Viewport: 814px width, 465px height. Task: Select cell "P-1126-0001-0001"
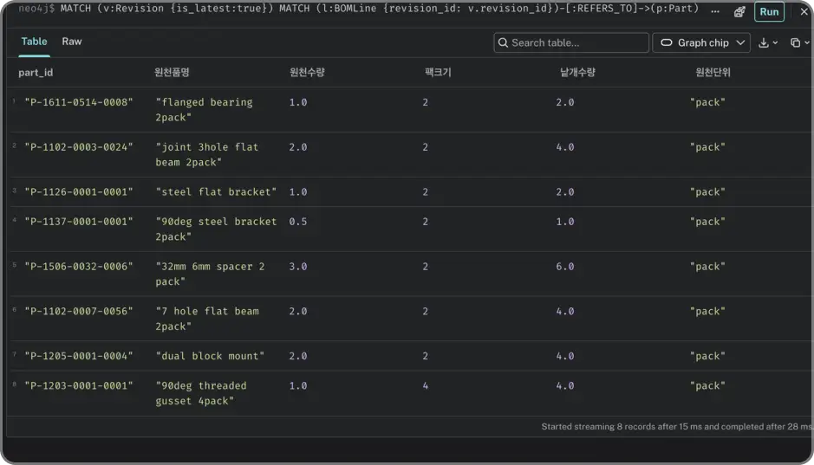pos(79,192)
